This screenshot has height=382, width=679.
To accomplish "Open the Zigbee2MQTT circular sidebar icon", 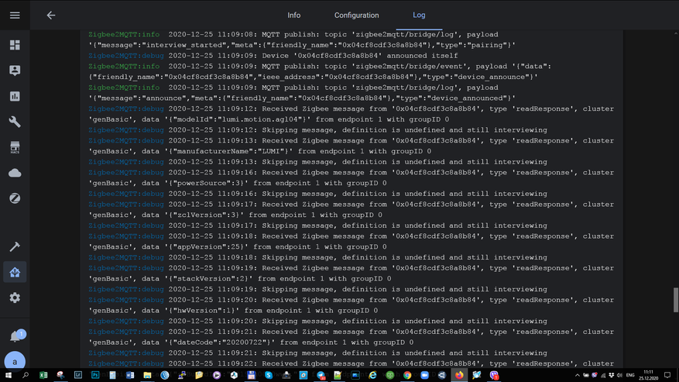I will [15, 198].
